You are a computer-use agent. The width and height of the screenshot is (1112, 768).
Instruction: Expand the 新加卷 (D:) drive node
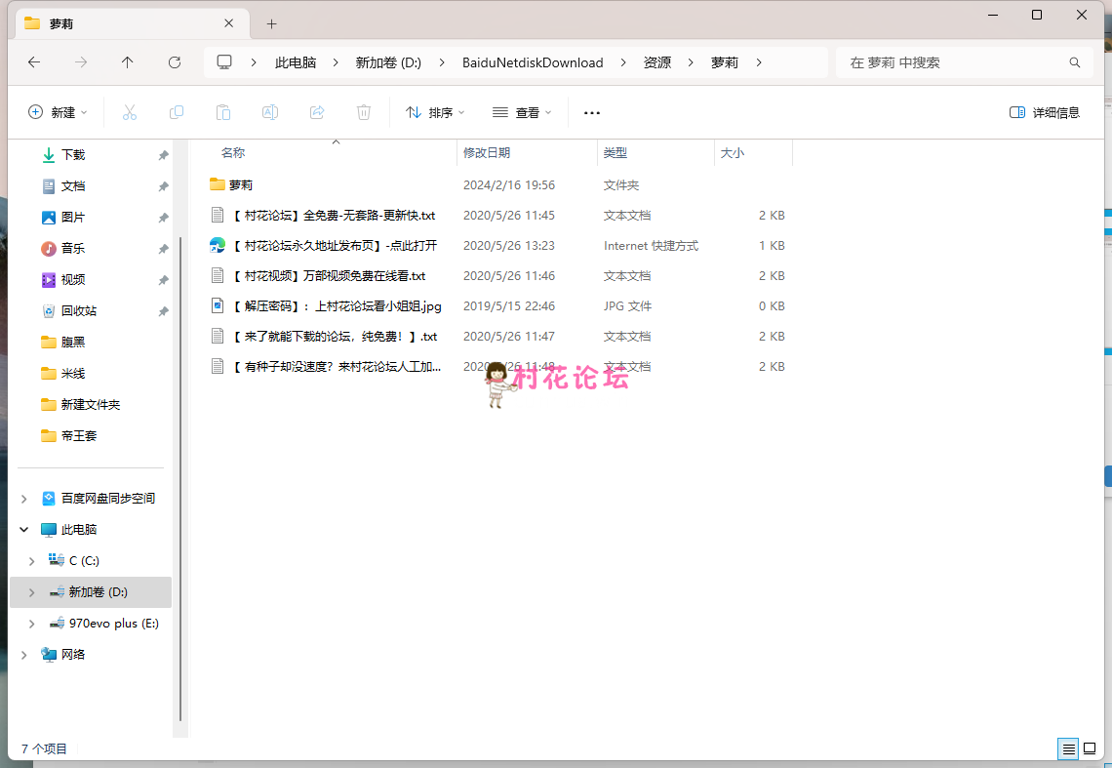coord(32,592)
